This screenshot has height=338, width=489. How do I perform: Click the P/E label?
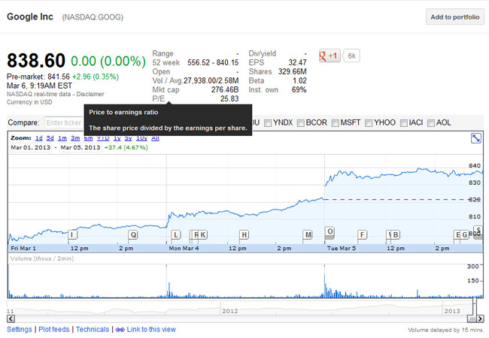[159, 98]
